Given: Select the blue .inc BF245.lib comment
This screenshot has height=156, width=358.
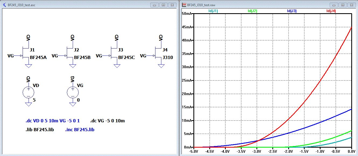Looking at the screenshot, I should [80, 130].
